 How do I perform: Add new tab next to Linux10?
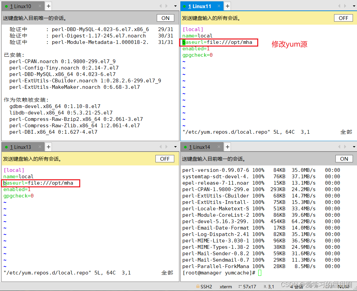(48, 6)
